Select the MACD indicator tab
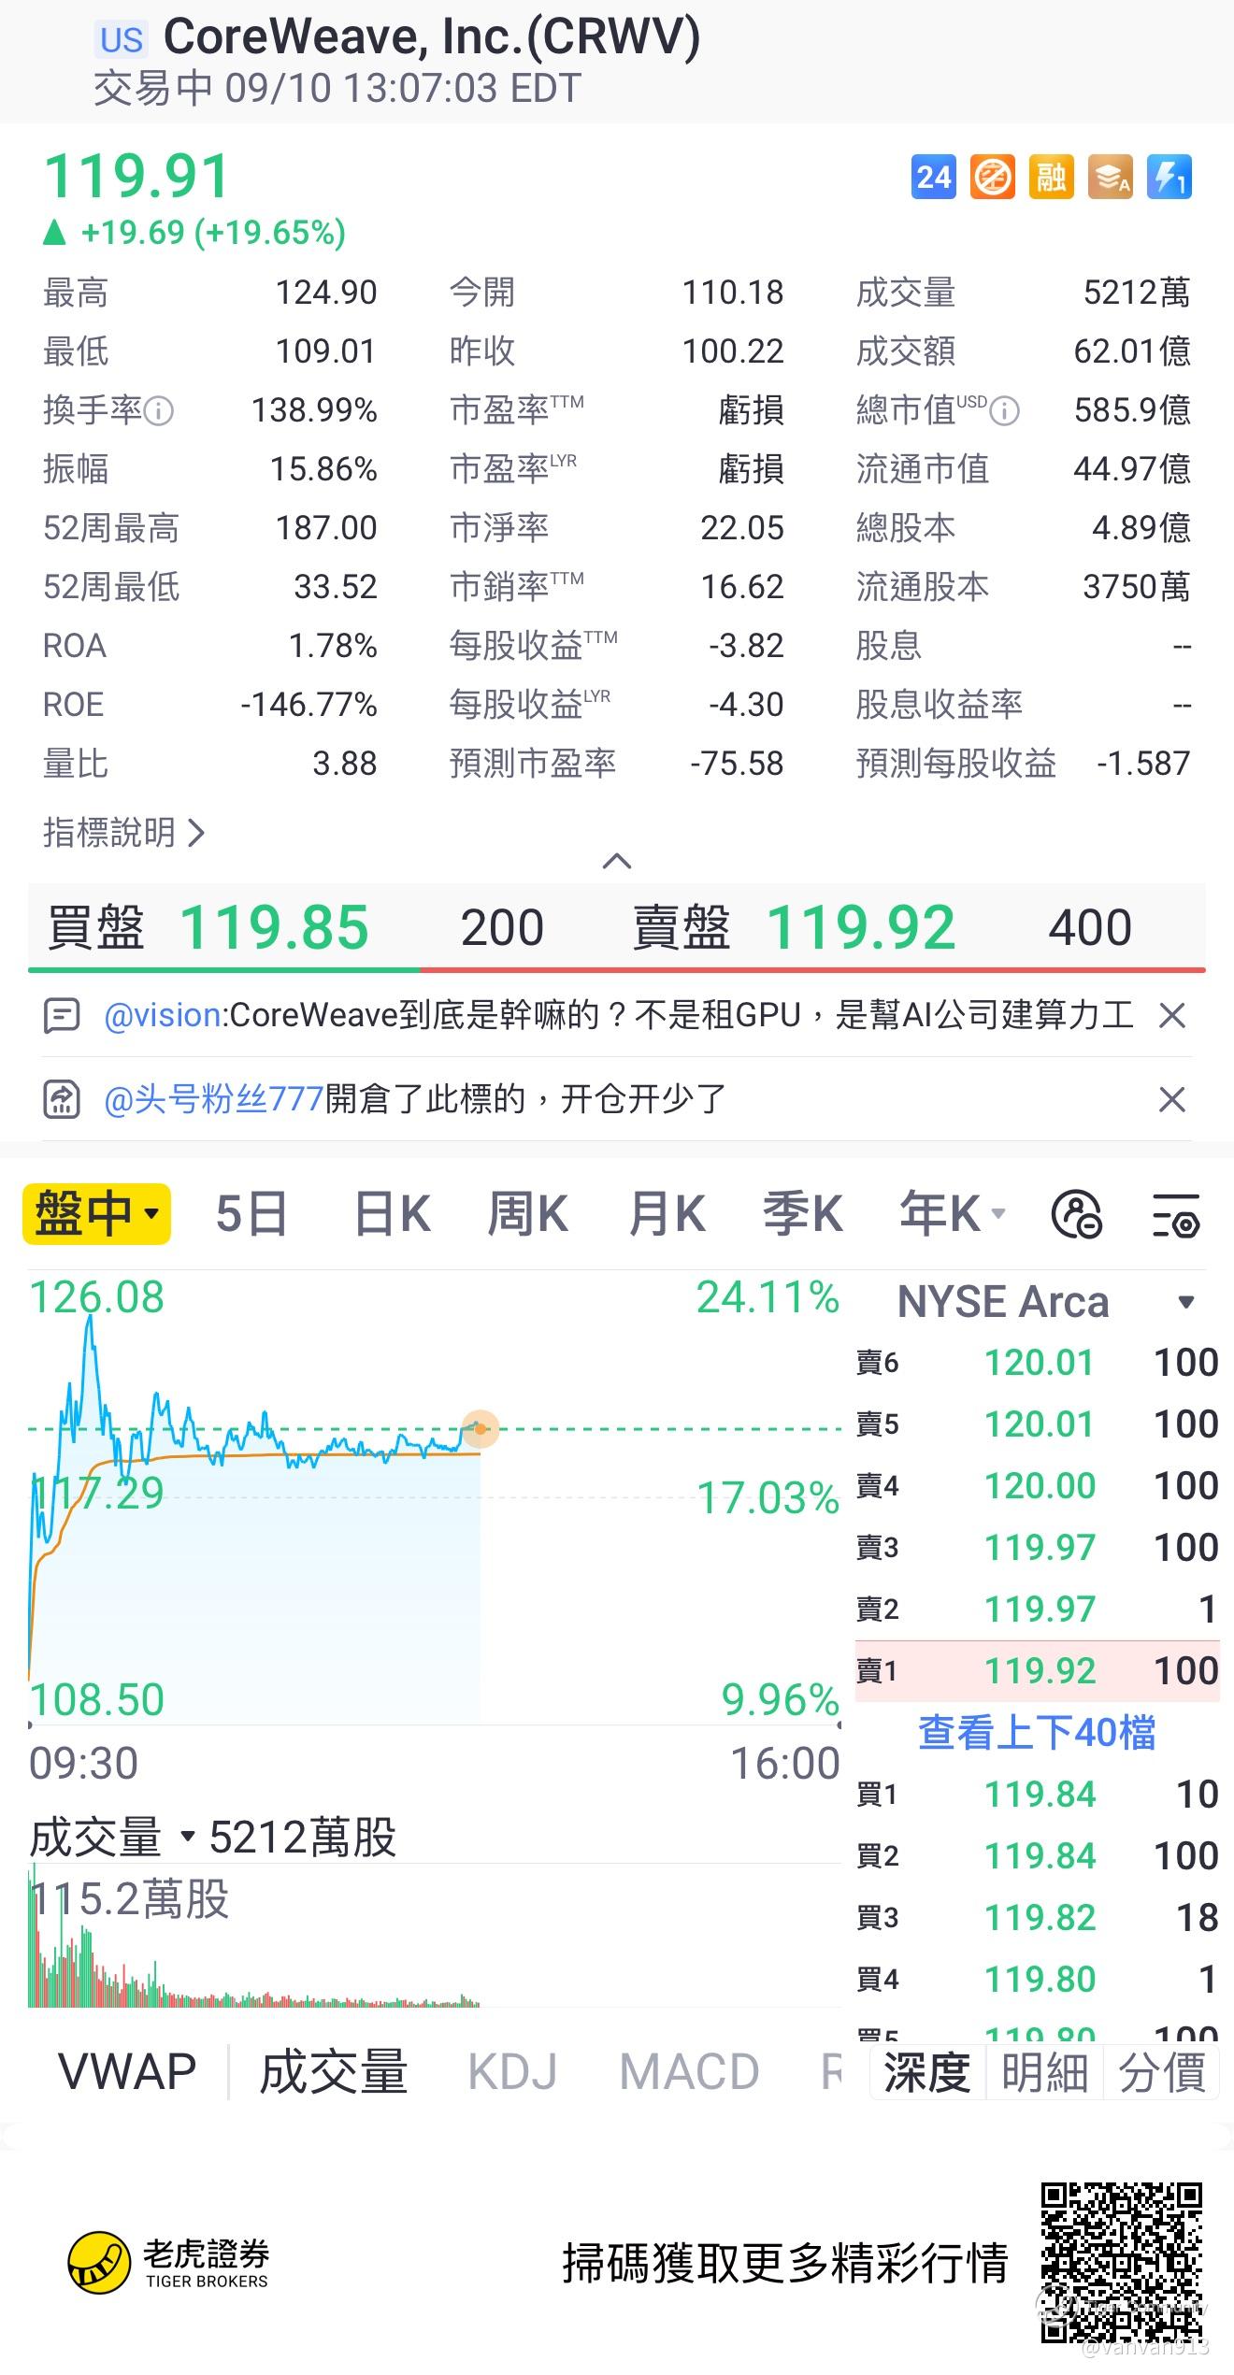1234x2375 pixels. [x=689, y=2071]
